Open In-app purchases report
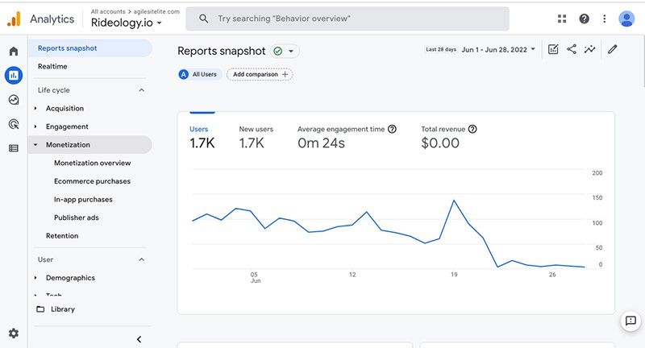The width and height of the screenshot is (645, 348). click(x=83, y=199)
